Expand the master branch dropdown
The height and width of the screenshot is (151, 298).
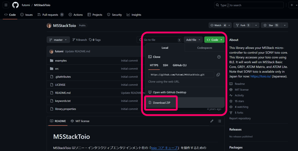[58, 40]
